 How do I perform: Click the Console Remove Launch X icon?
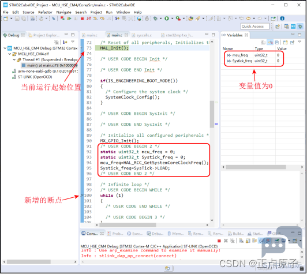(226, 241)
